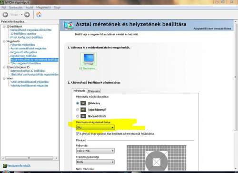
Task: Click the task tree scroll-right arrow
Action: click(56, 158)
